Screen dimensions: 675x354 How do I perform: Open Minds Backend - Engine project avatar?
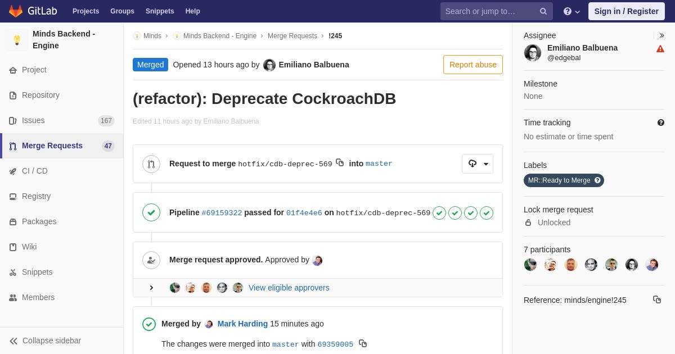17,40
